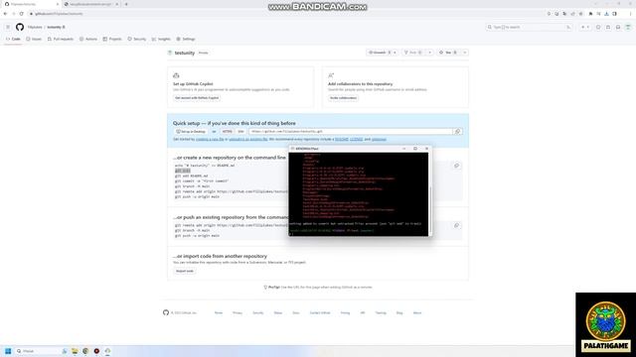Open the Security tab
636x357 pixels.
[x=137, y=40]
